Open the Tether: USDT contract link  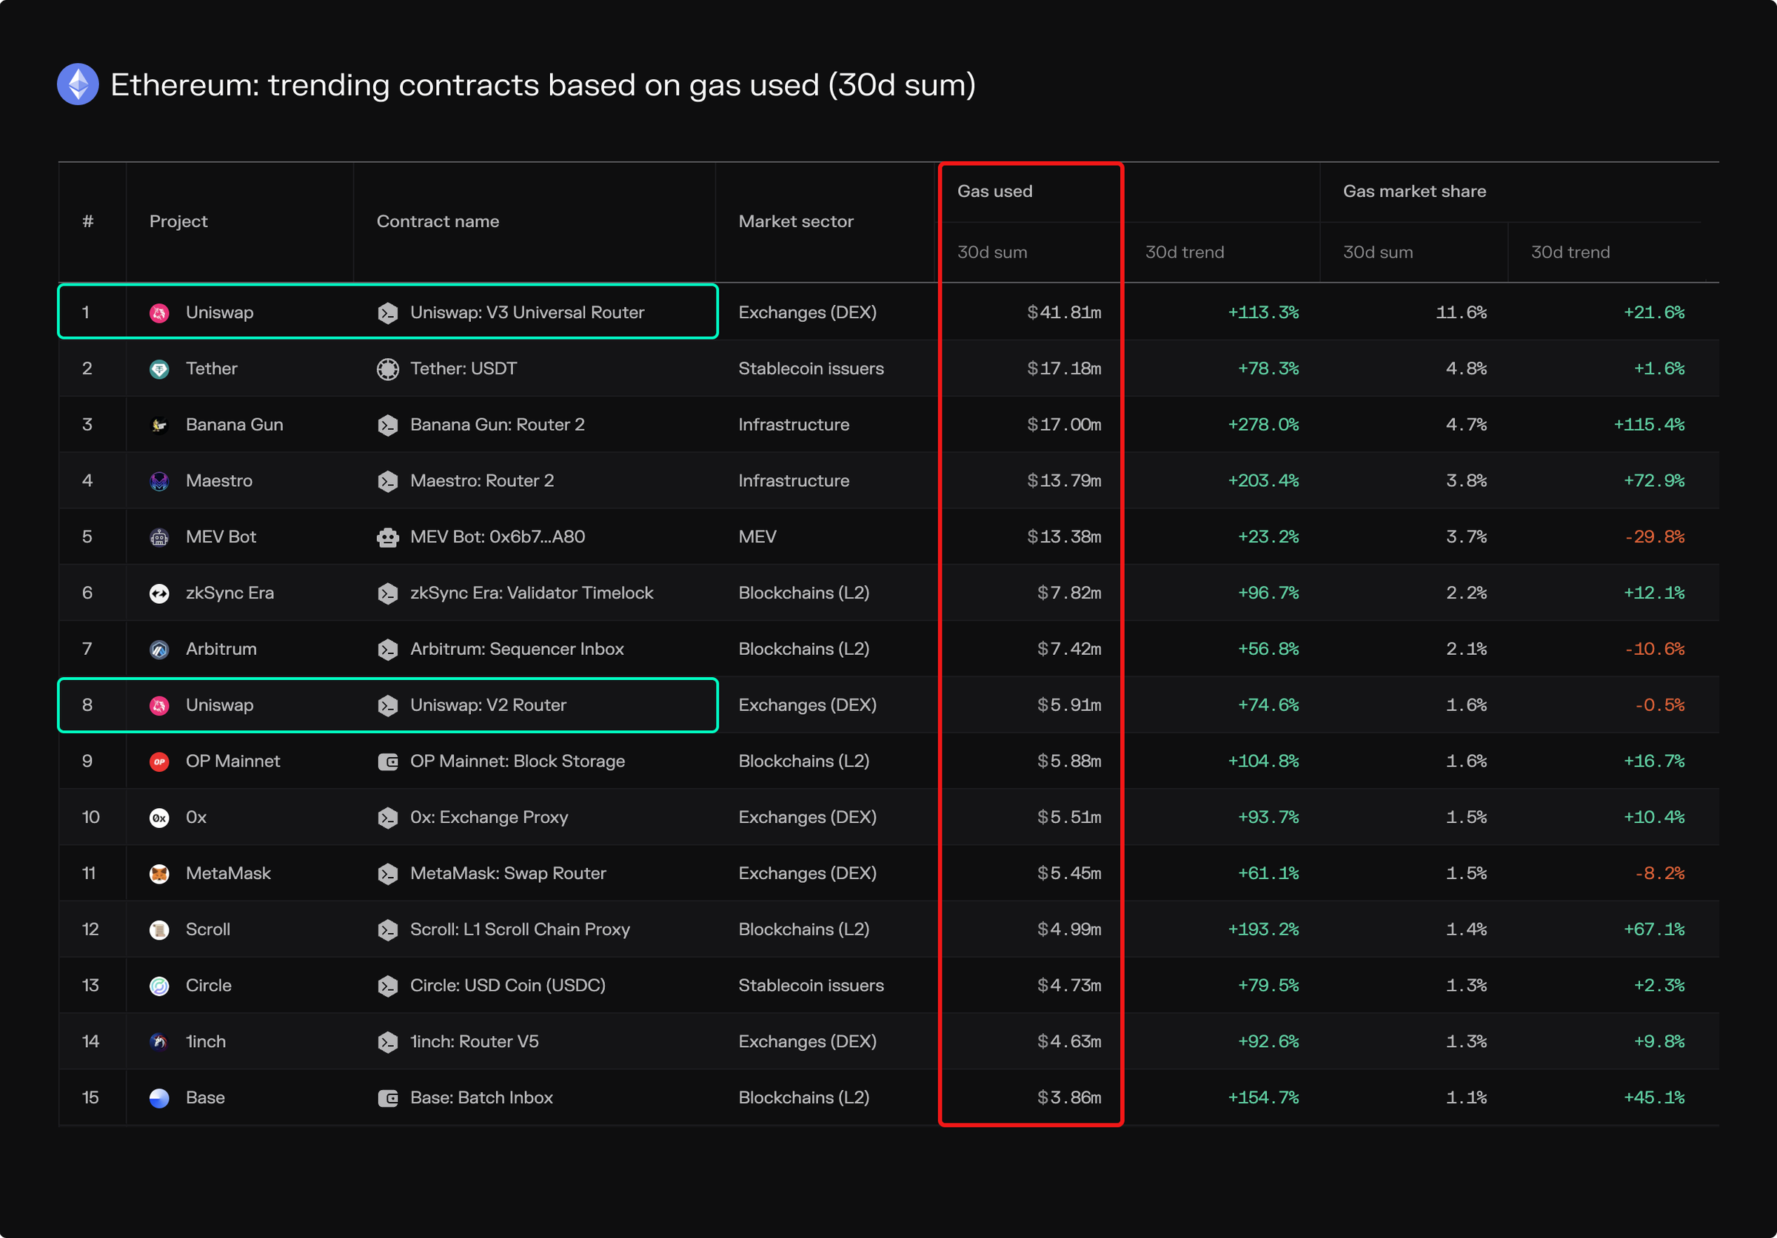click(x=463, y=369)
